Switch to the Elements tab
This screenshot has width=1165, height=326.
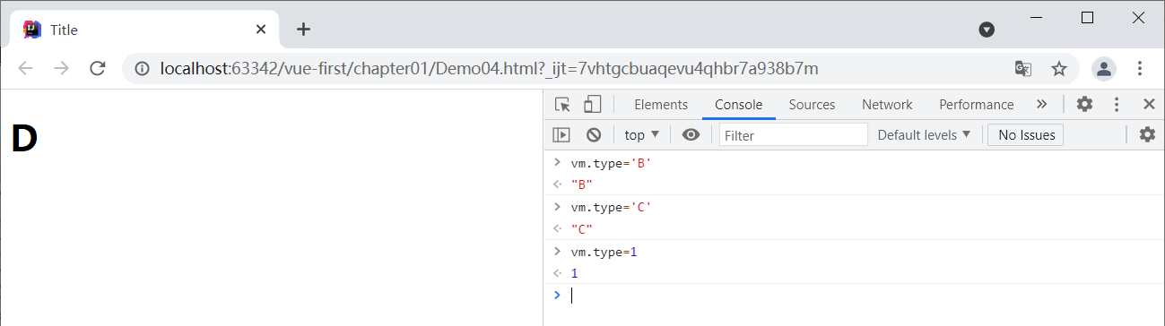[661, 105]
